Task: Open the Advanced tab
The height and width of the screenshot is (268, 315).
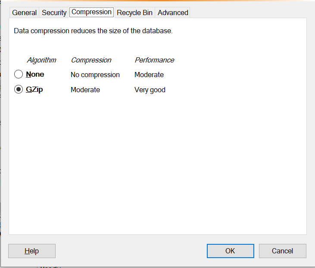Action: 173,12
